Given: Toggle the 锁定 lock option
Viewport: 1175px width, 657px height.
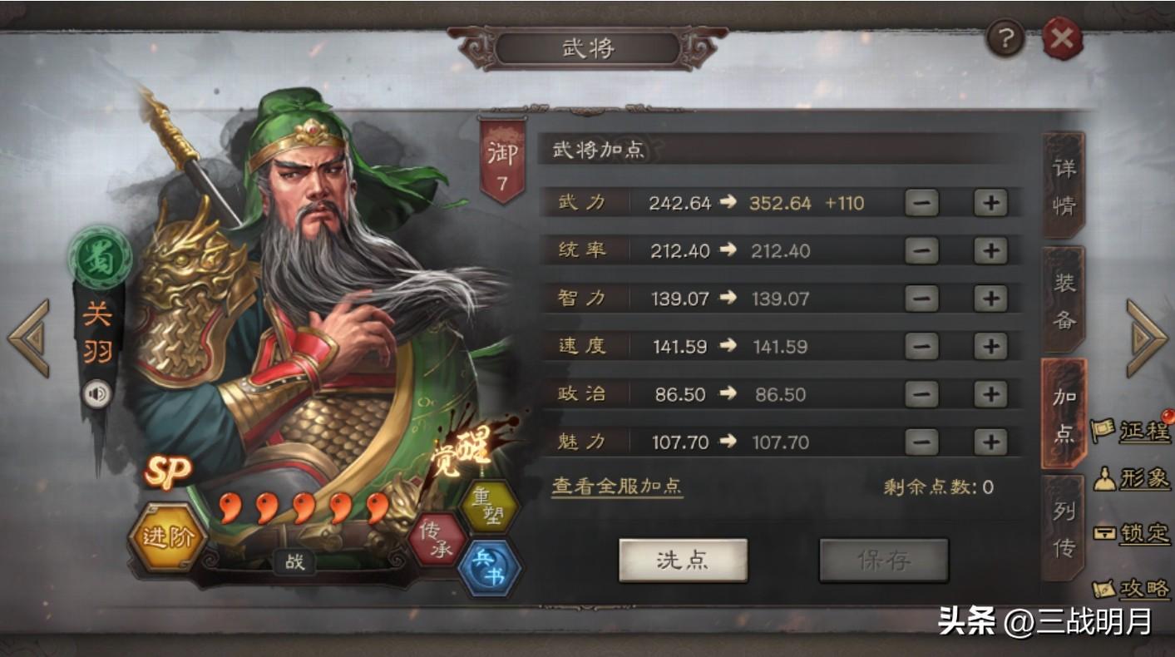Looking at the screenshot, I should point(1133,533).
